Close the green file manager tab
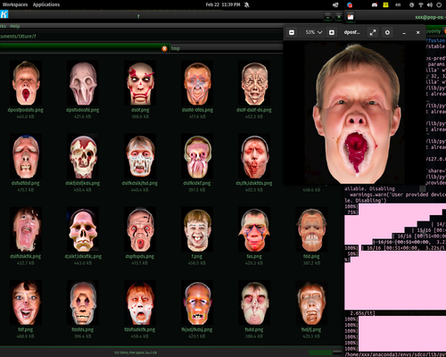The height and width of the screenshot is (357, 446). [x=164, y=48]
